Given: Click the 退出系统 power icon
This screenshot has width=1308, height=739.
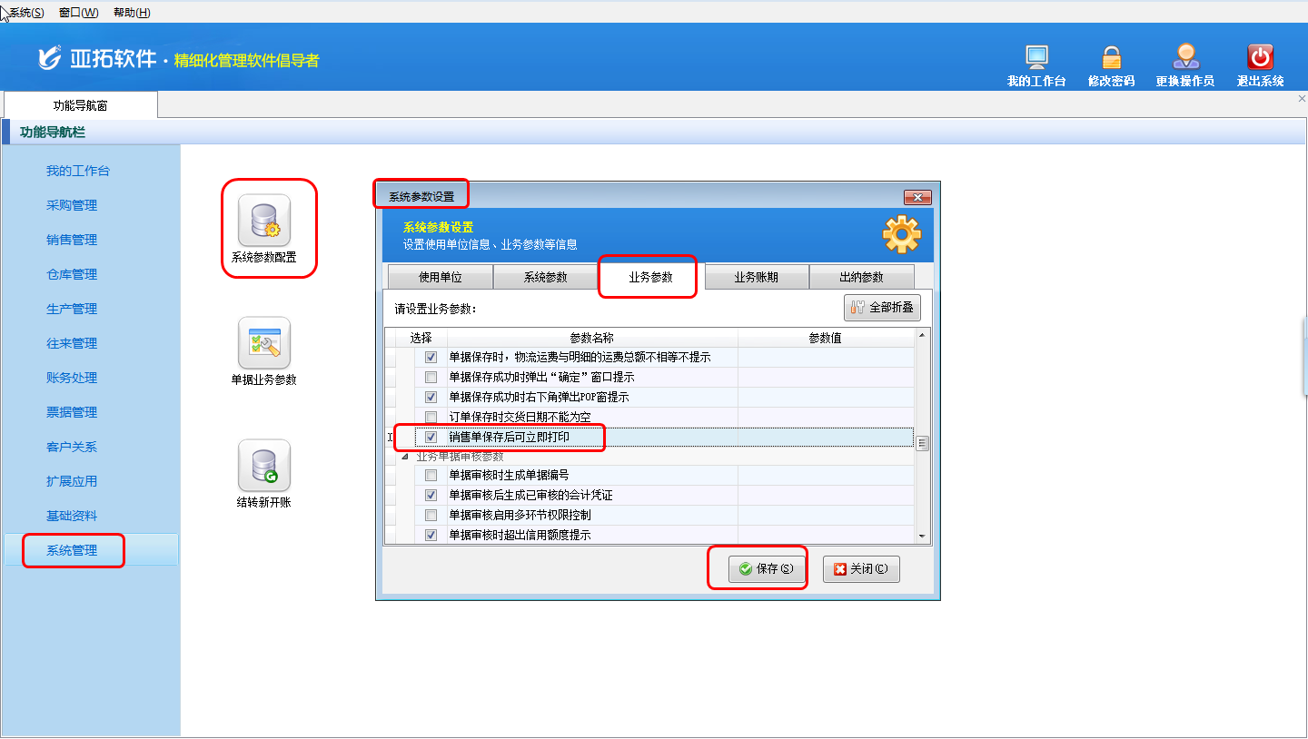Looking at the screenshot, I should (1260, 59).
